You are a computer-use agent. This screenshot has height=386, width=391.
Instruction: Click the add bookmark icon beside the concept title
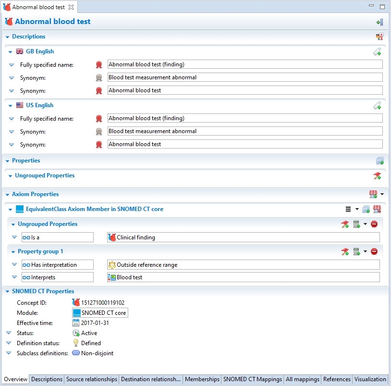pos(379,22)
